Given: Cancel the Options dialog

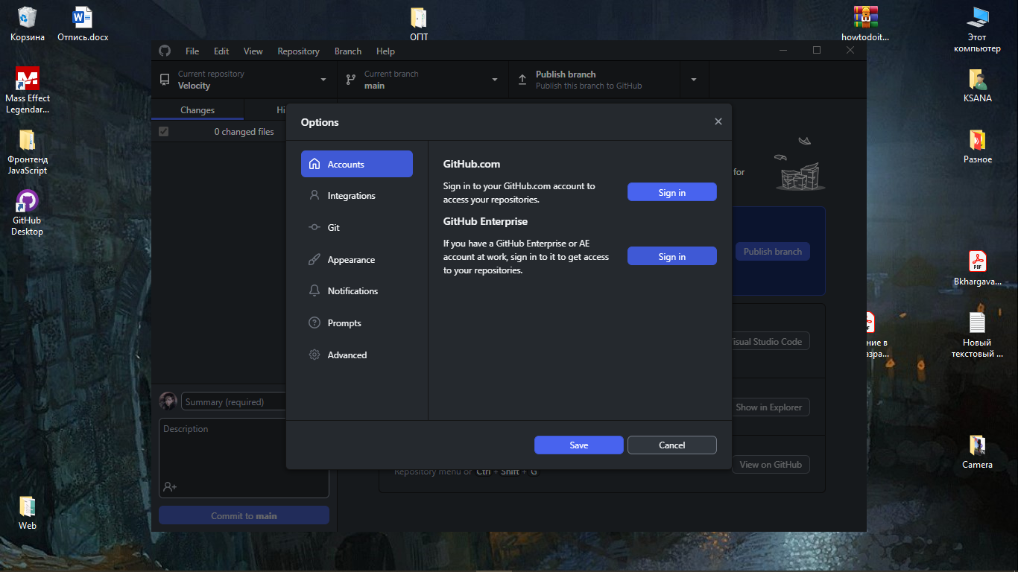Looking at the screenshot, I should (x=671, y=445).
